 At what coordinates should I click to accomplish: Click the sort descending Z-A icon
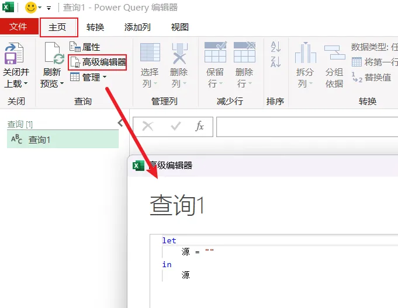pos(276,62)
